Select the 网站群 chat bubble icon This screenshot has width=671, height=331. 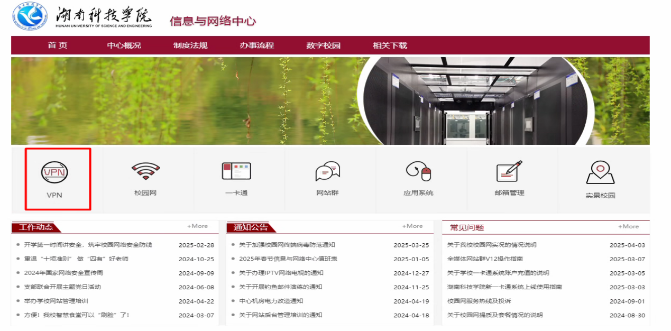(x=327, y=171)
